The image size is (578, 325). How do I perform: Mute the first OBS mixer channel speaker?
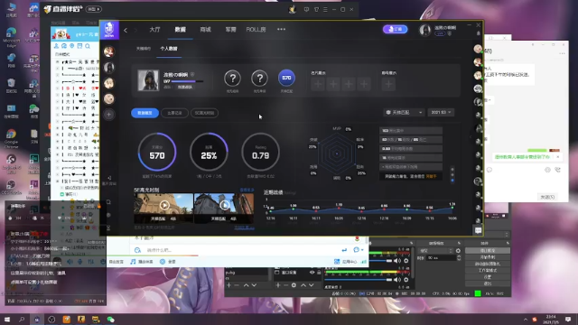(397, 261)
